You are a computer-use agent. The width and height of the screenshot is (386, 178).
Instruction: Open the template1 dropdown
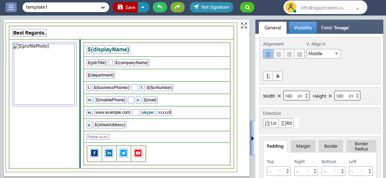click(65, 7)
